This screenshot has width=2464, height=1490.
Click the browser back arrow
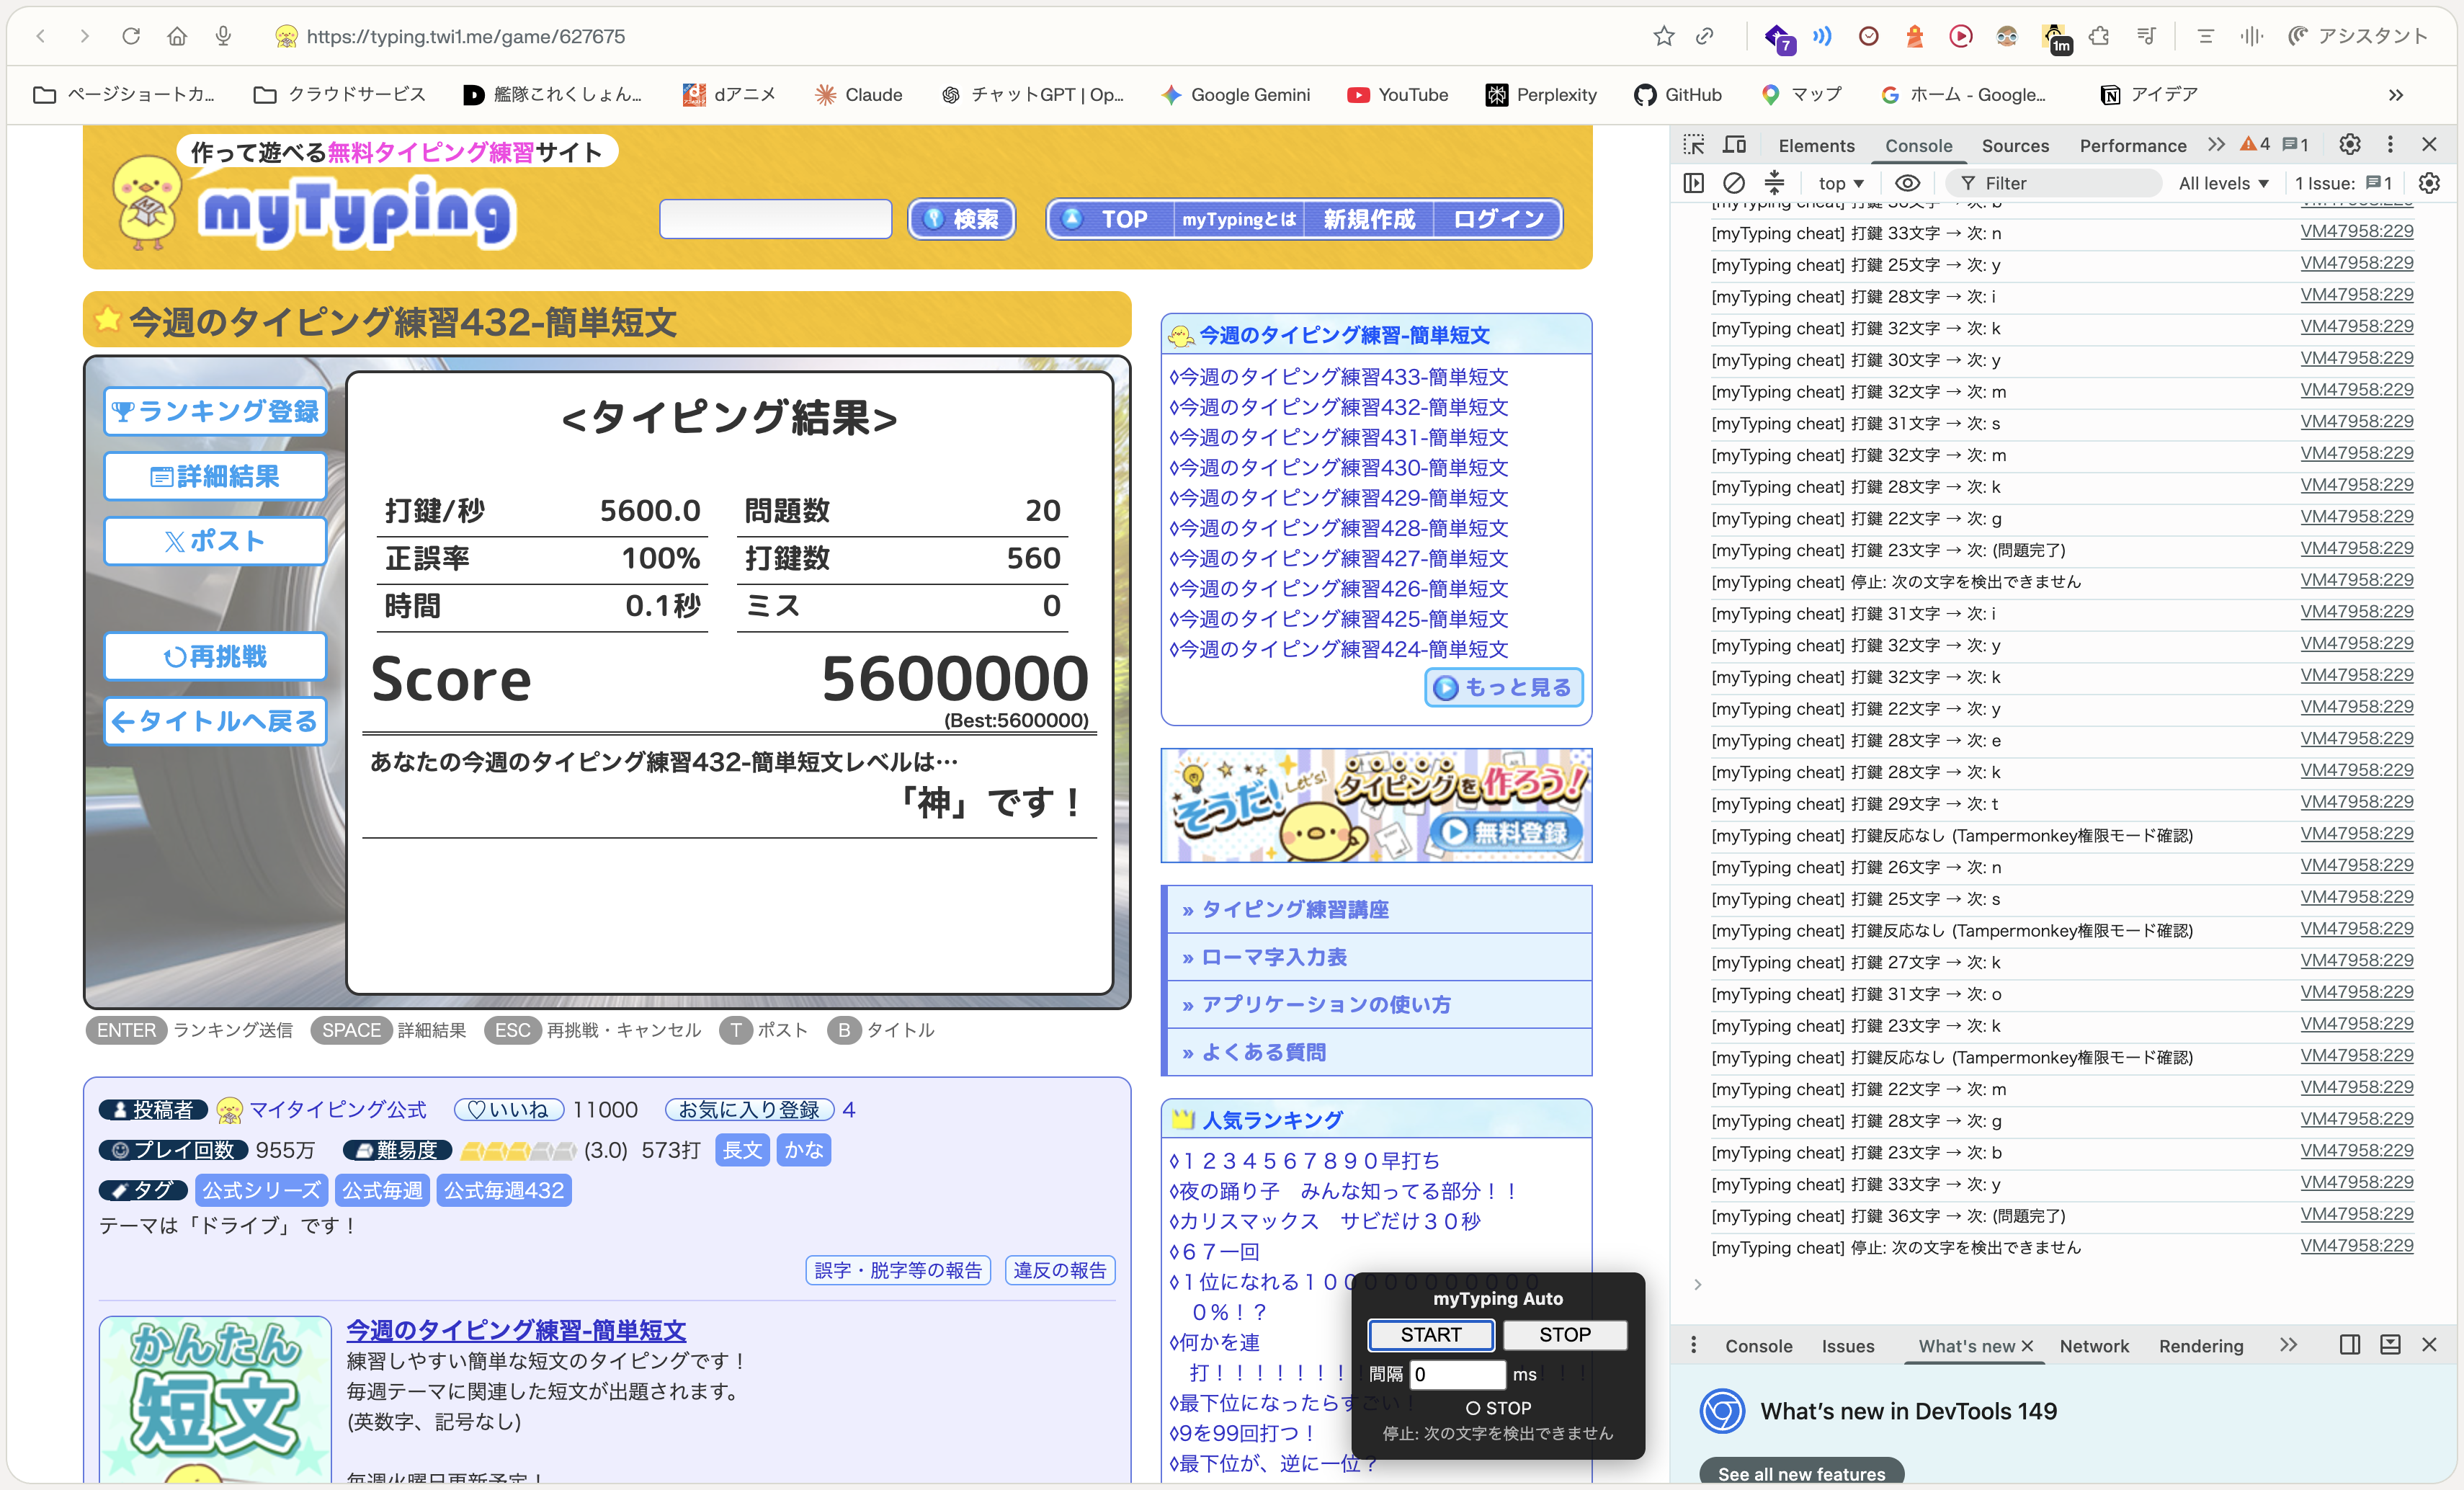tap(41, 36)
